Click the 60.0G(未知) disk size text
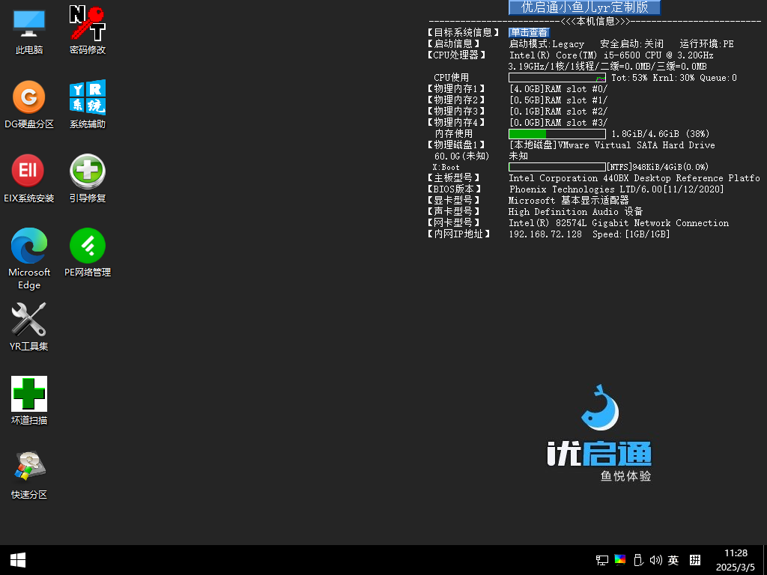The image size is (767, 575). pyautogui.click(x=461, y=156)
